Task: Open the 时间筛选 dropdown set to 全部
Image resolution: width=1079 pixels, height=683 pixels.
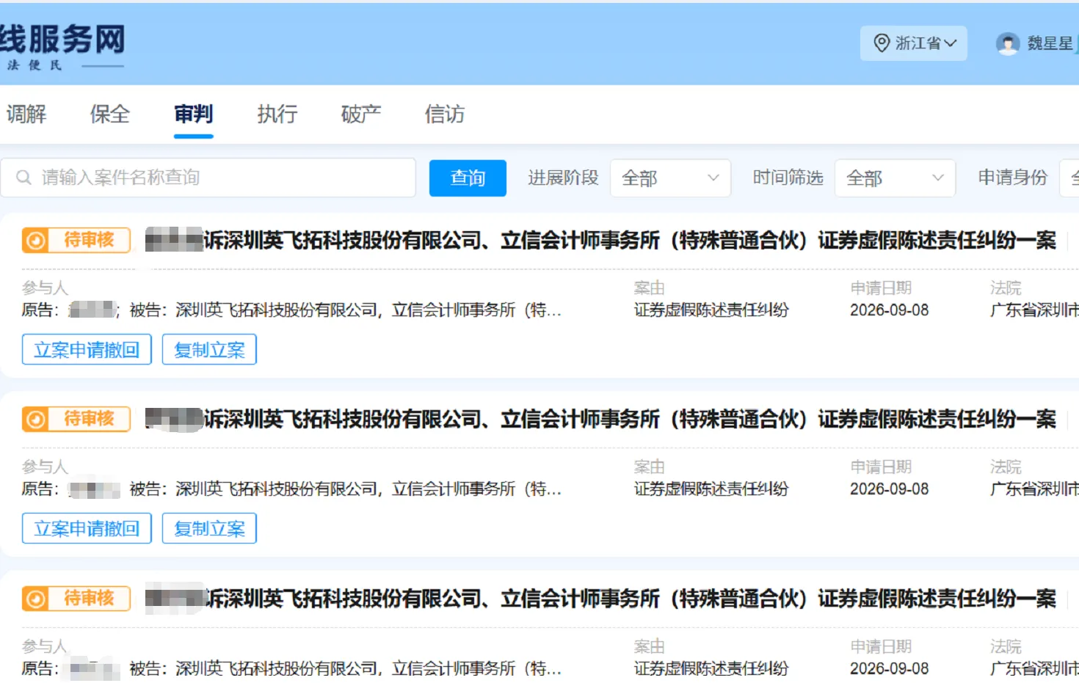Action: pyautogui.click(x=895, y=178)
